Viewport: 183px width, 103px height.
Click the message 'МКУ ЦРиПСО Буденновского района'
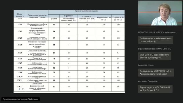click(x=155, y=56)
